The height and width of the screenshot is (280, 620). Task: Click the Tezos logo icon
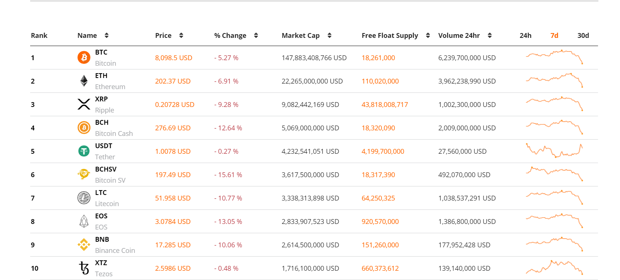84,268
